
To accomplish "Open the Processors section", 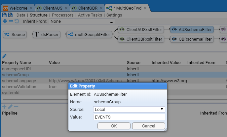I will 63,15.
